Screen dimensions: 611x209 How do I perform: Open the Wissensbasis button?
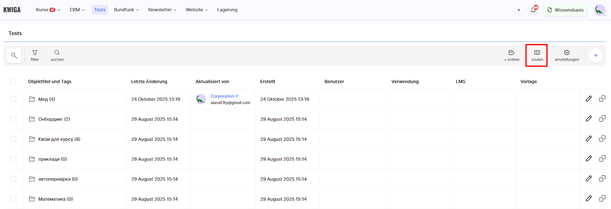coord(565,10)
